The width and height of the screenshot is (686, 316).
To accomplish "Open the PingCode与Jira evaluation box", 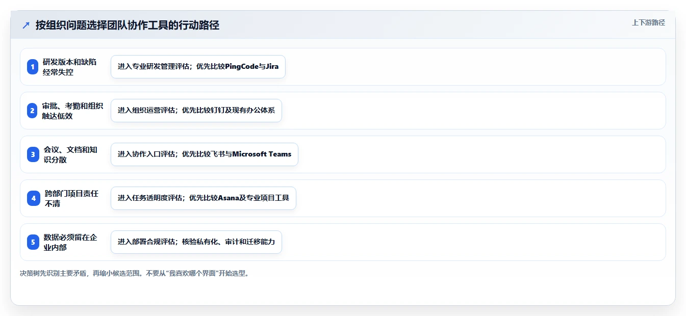I will (198, 67).
